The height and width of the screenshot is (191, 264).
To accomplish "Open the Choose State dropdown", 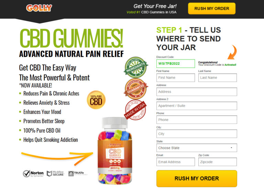I will click(x=197, y=148).
